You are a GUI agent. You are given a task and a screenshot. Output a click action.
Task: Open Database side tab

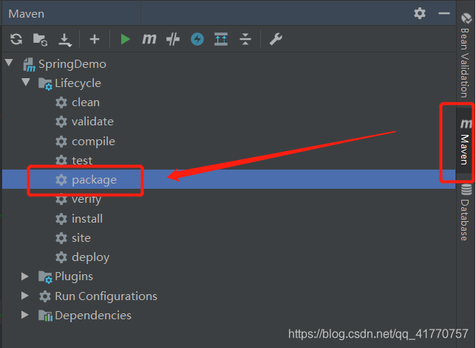[x=466, y=212]
